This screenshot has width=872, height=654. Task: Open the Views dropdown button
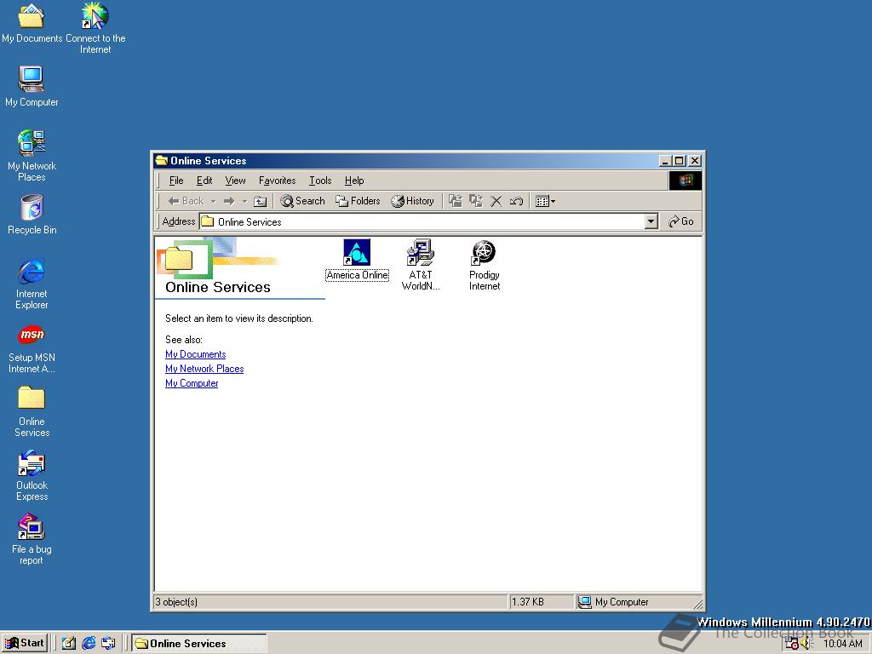pos(545,201)
